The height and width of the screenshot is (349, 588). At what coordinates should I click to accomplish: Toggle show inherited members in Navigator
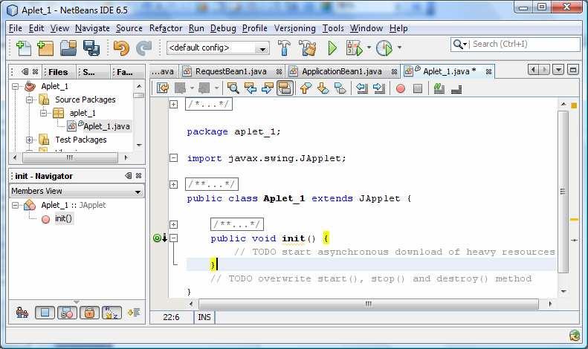pyautogui.click(x=22, y=313)
